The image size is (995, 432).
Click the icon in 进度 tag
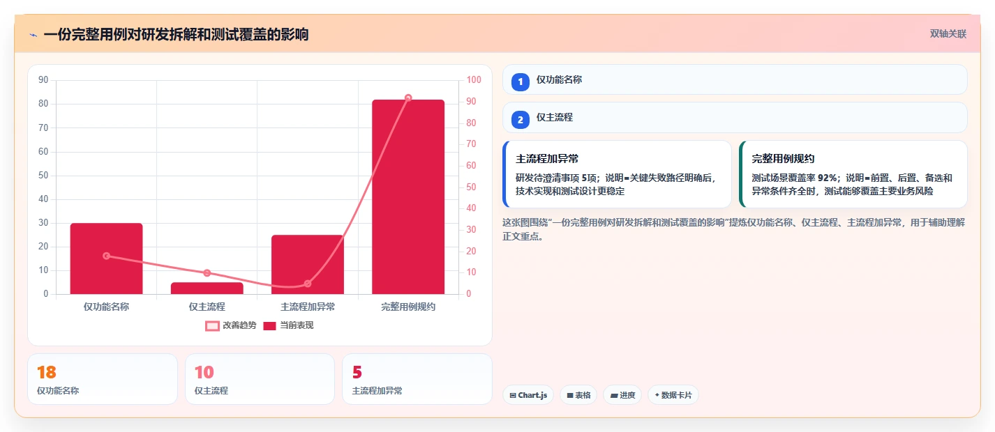point(613,396)
